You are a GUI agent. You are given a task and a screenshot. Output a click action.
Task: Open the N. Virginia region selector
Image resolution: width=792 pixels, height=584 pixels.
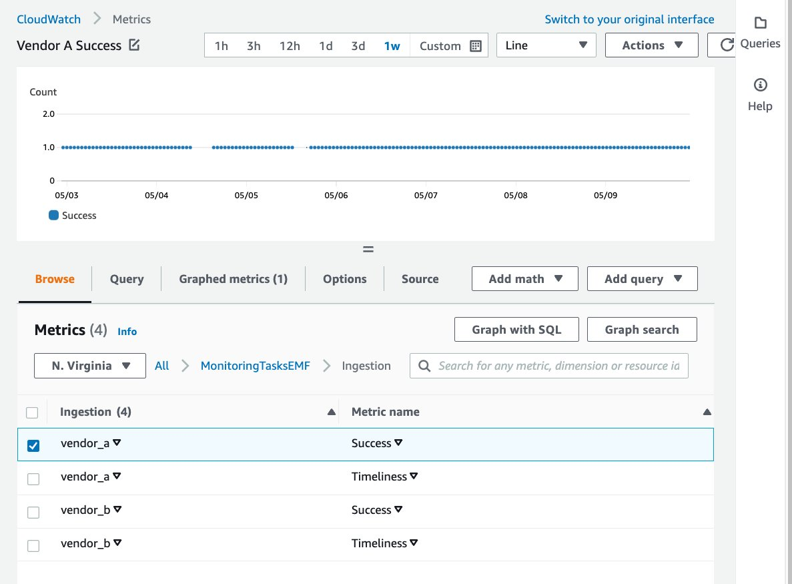coord(89,366)
